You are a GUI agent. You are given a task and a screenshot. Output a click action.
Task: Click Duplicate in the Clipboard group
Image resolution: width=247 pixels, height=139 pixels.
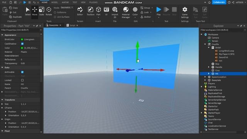[x=15, y=17]
